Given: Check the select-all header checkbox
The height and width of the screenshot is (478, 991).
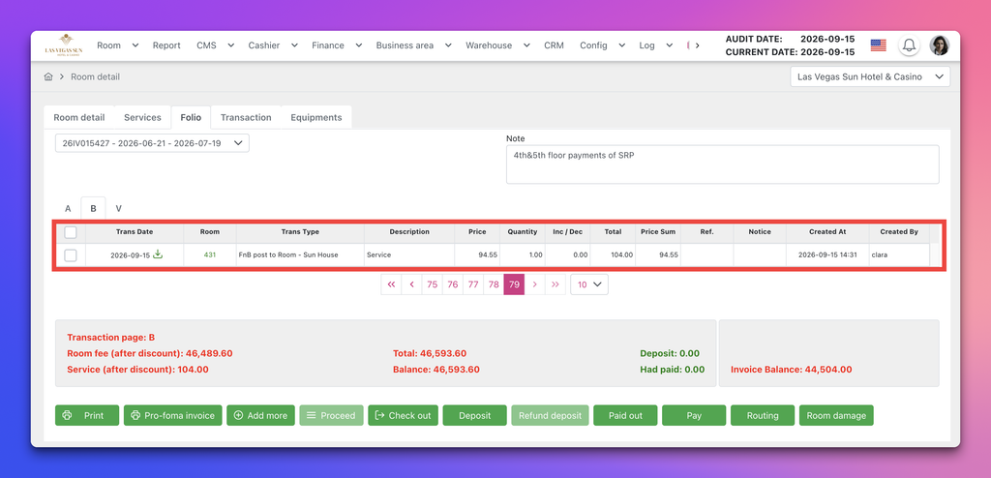Looking at the screenshot, I should 71,232.
